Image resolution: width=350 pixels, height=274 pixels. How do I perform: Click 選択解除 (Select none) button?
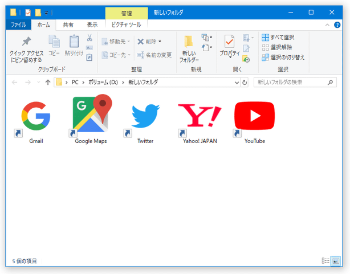277,47
